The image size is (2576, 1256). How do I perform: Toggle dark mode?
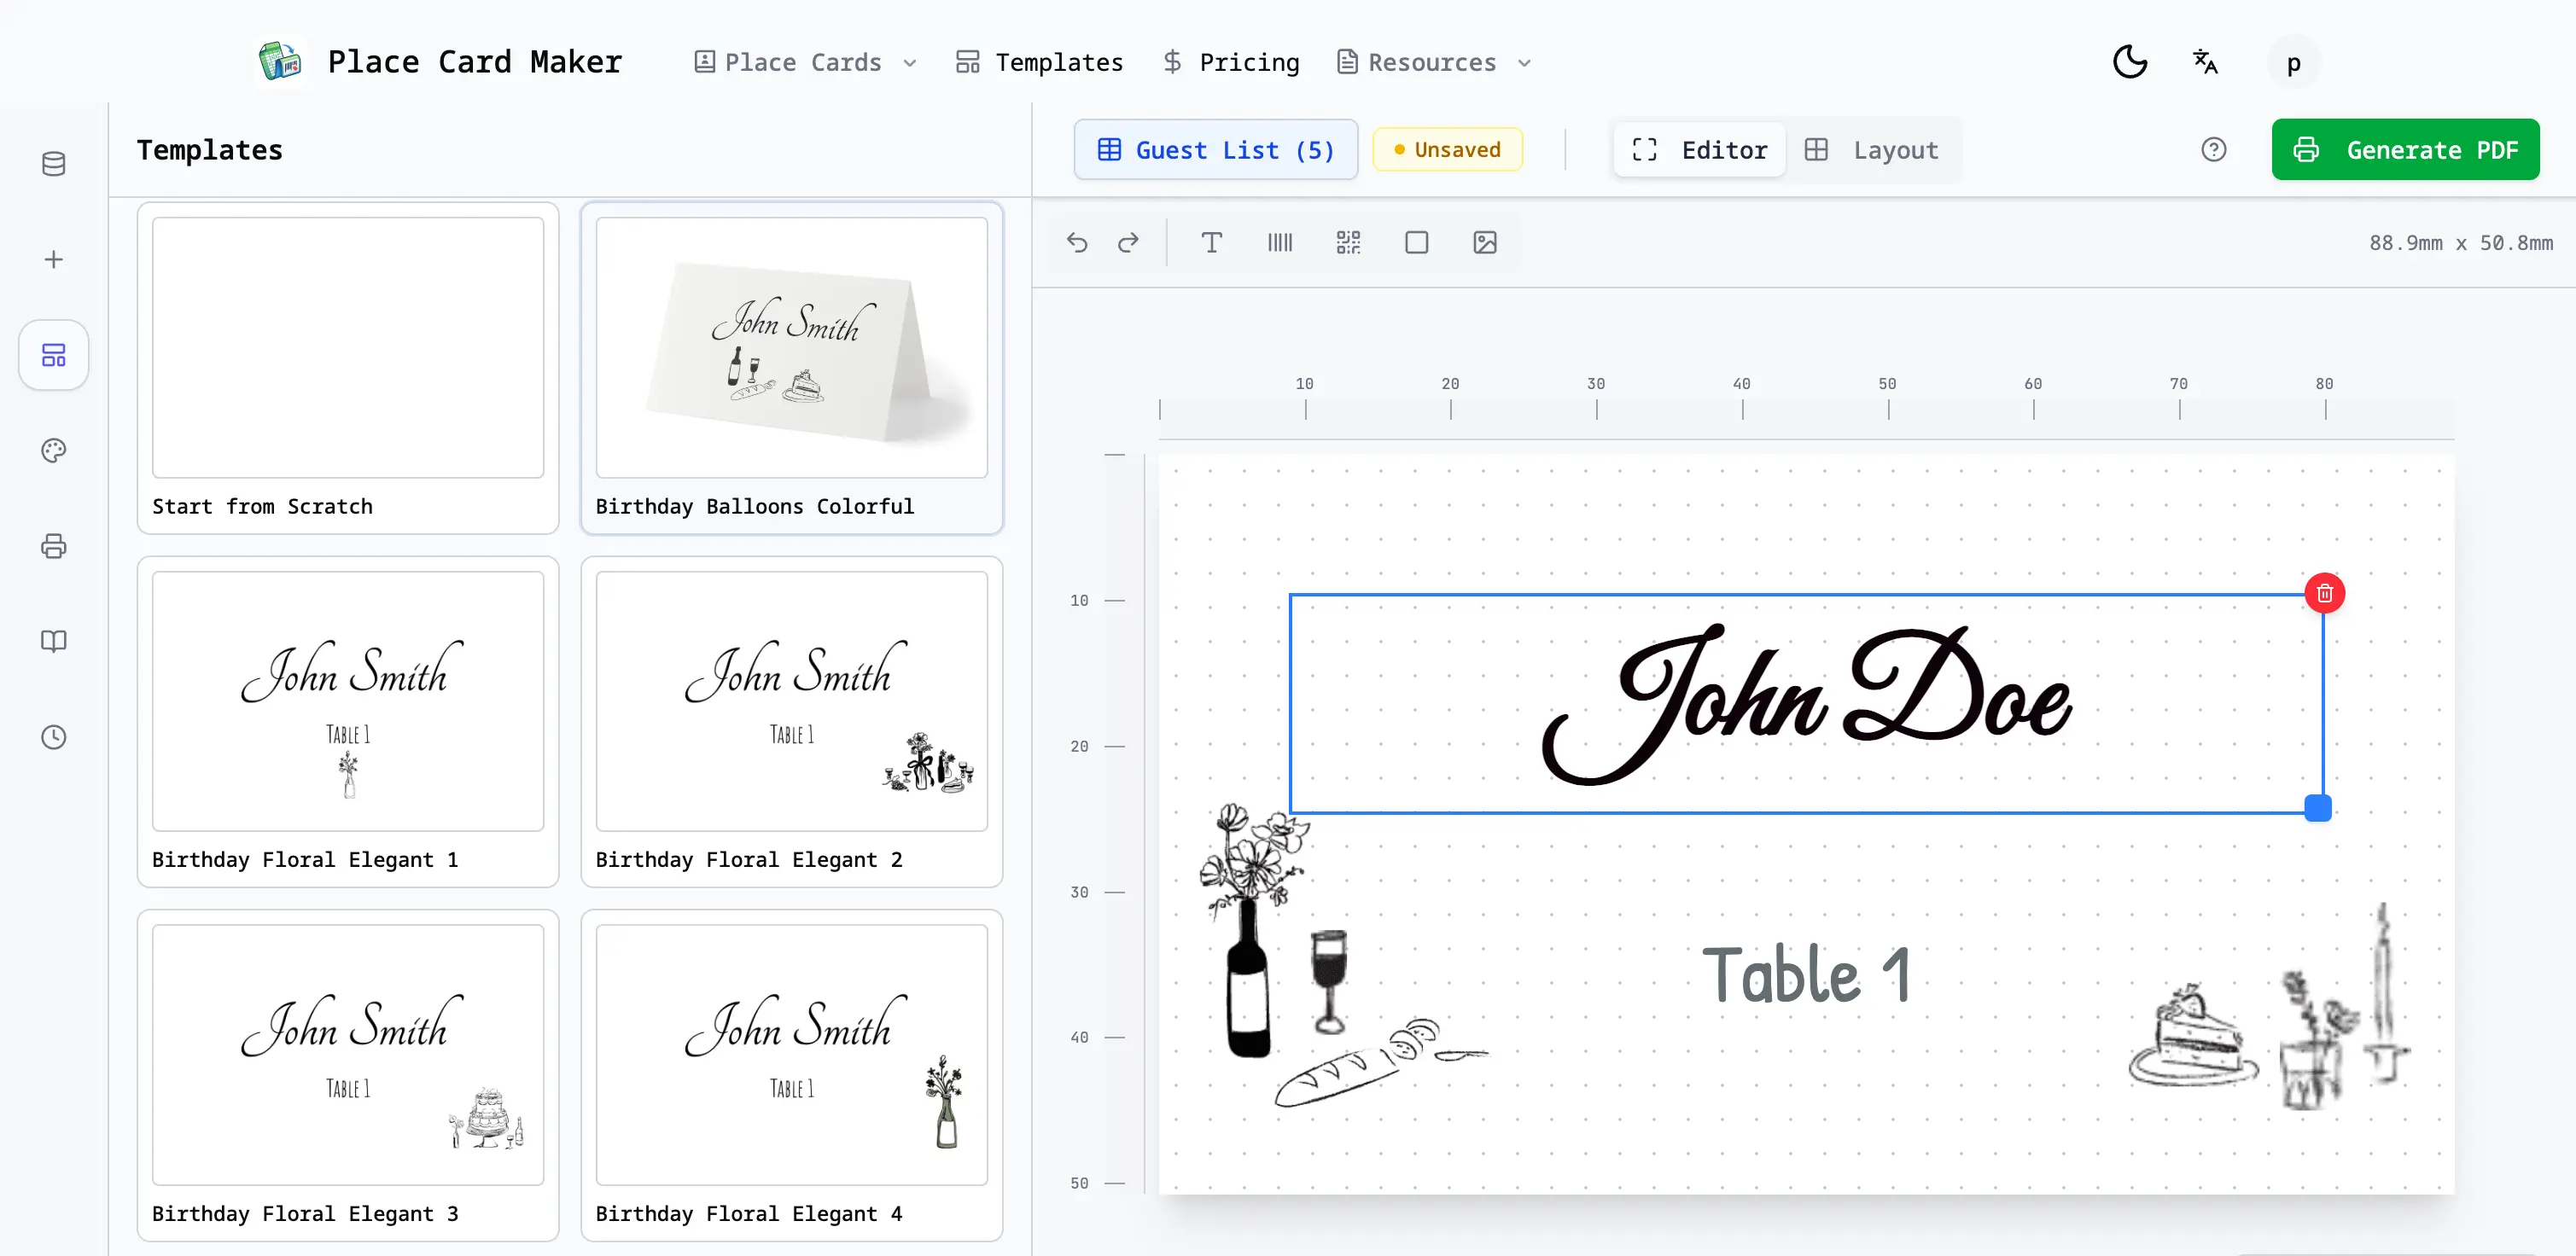coord(2130,61)
